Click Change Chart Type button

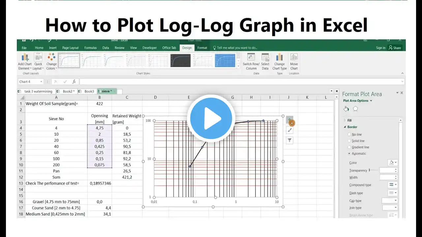[x=280, y=62]
